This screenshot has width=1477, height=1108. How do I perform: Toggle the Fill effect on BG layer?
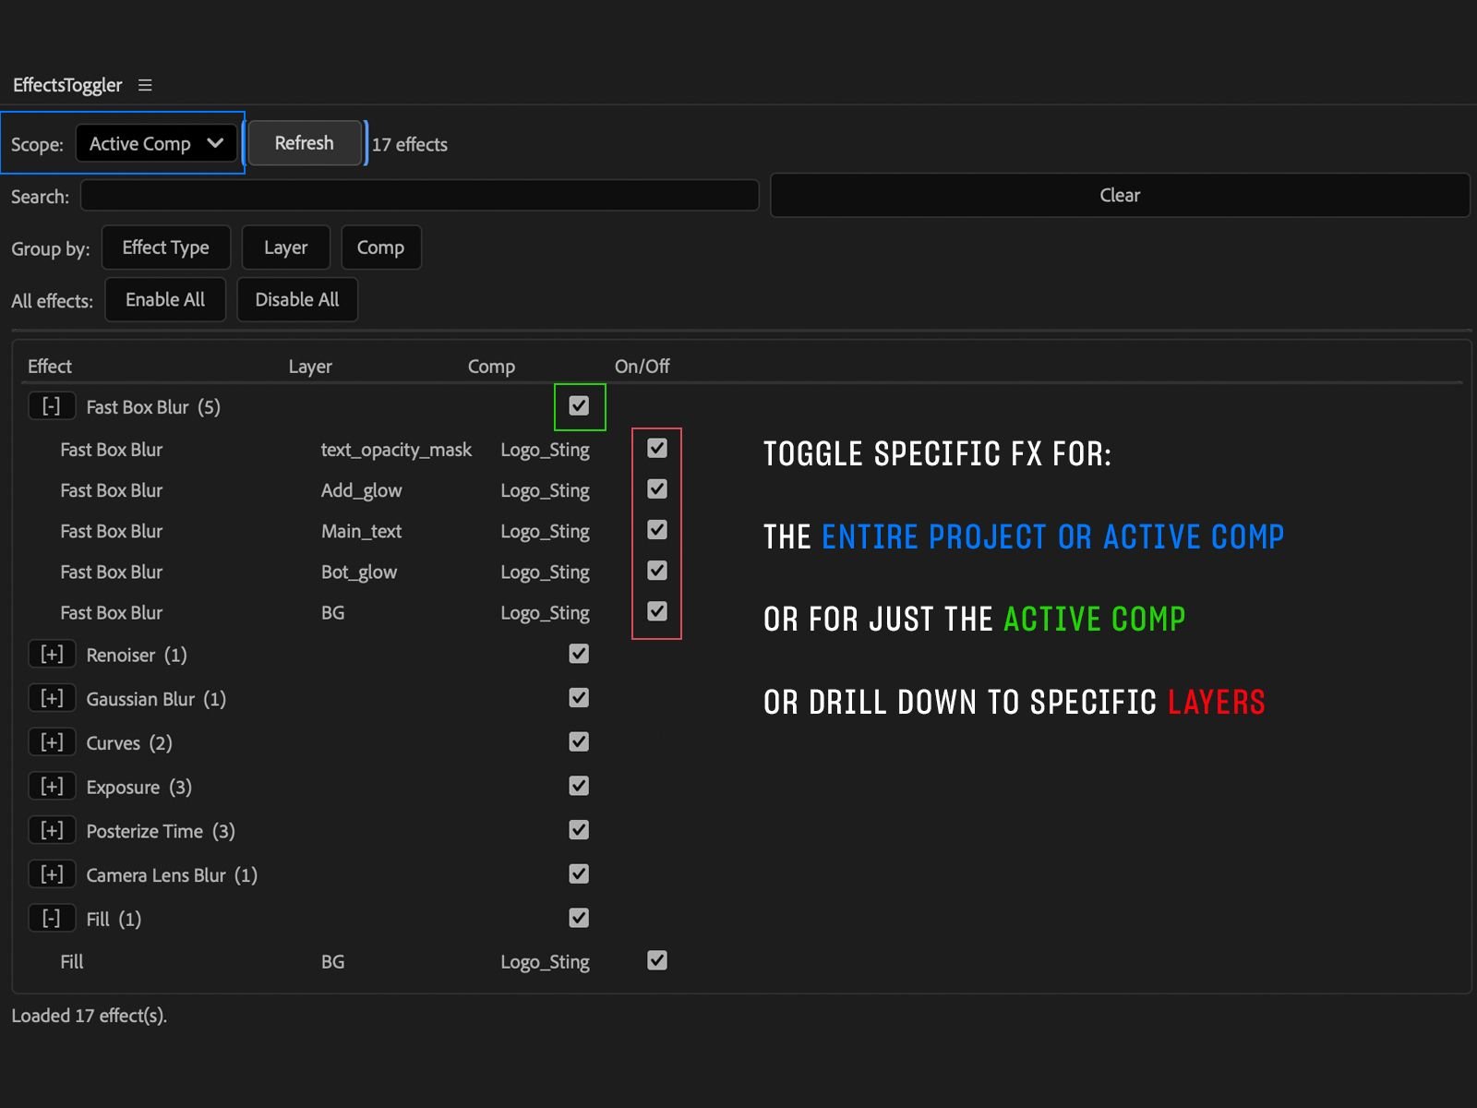tap(656, 960)
